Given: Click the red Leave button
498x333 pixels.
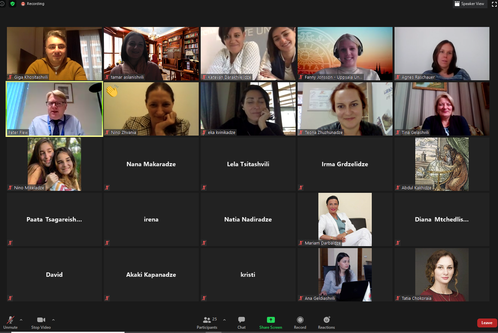Looking at the screenshot, I should 487,323.
